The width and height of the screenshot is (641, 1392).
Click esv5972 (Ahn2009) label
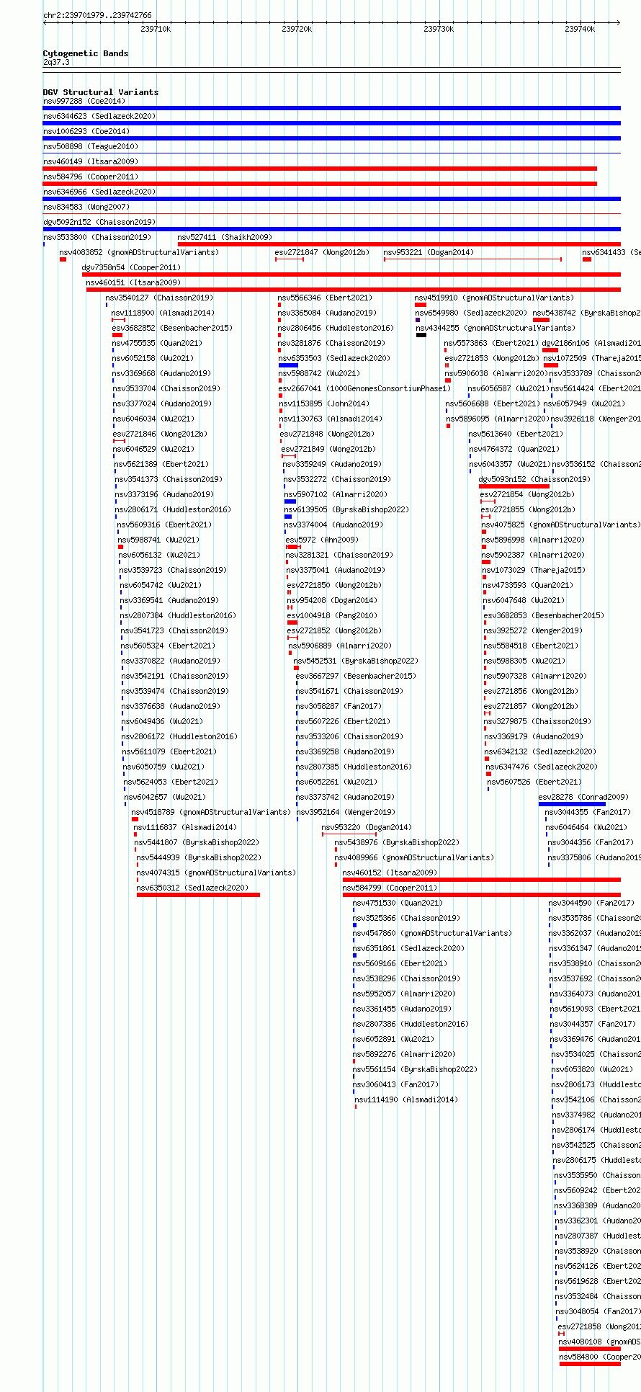(322, 540)
